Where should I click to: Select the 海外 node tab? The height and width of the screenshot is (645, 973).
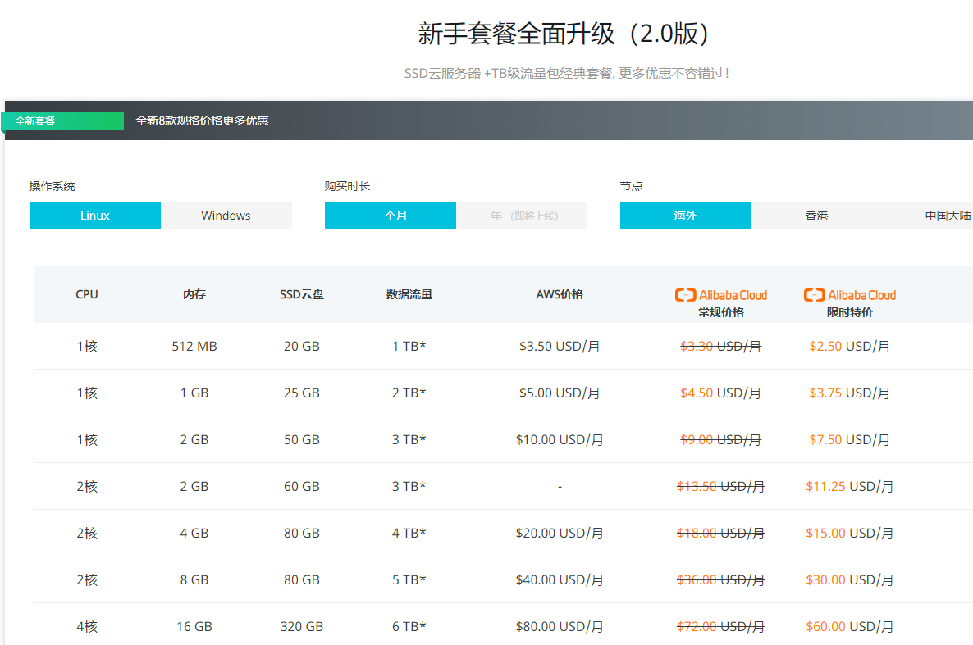686,216
